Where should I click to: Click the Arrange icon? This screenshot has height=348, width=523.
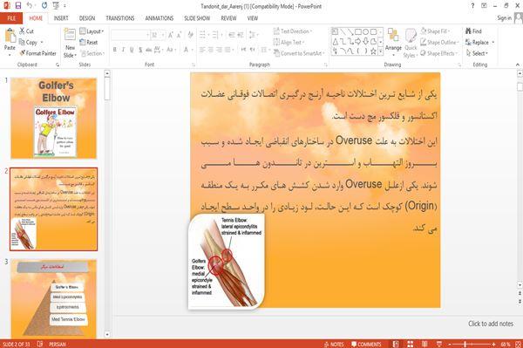[393, 36]
